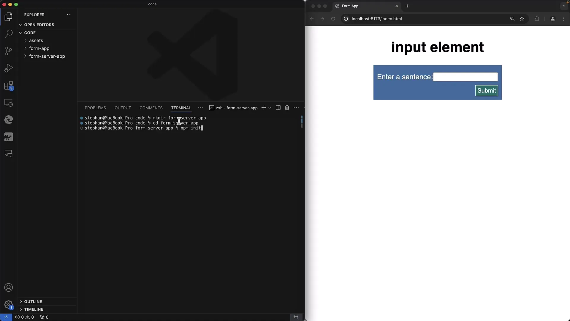
Task: Click the Run and Debug icon
Action: point(9,68)
